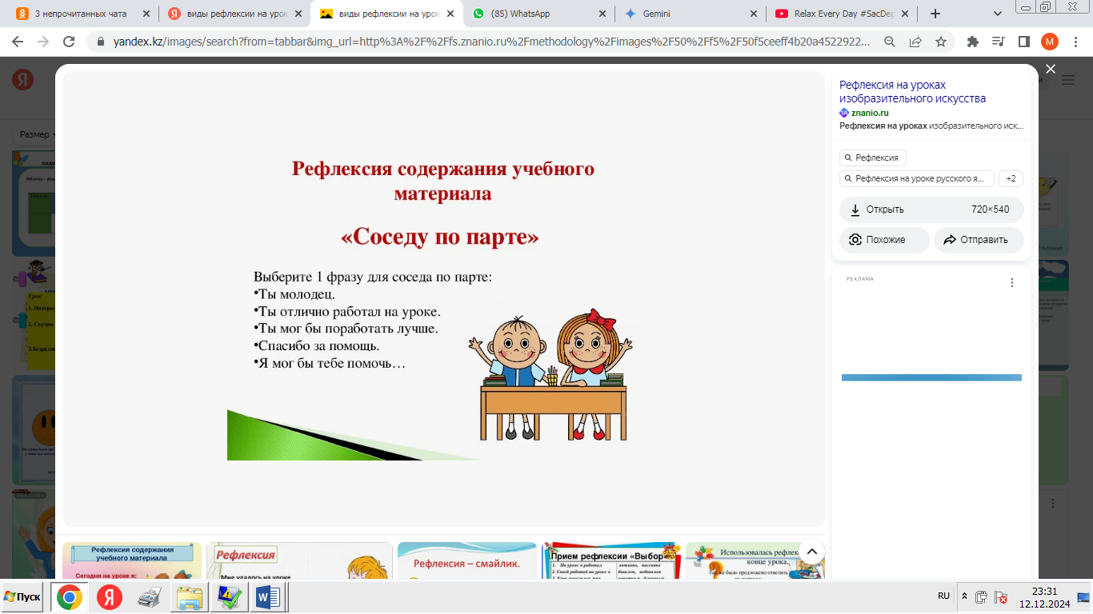Click the Отправить share button
The width and height of the screenshot is (1093, 614).
click(x=978, y=240)
